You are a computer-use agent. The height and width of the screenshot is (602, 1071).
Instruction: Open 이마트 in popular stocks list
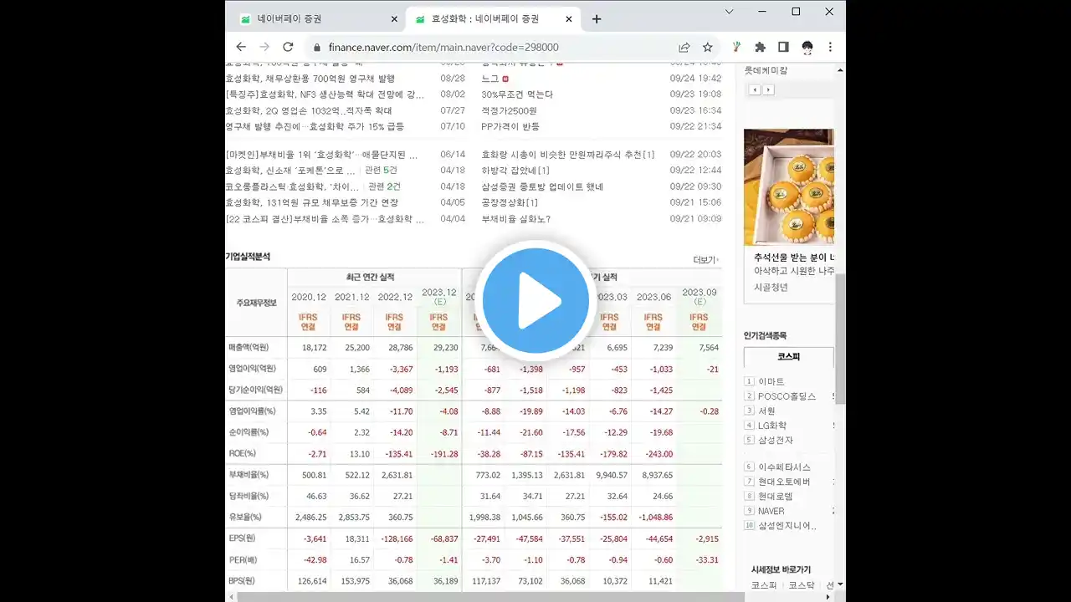[771, 382]
